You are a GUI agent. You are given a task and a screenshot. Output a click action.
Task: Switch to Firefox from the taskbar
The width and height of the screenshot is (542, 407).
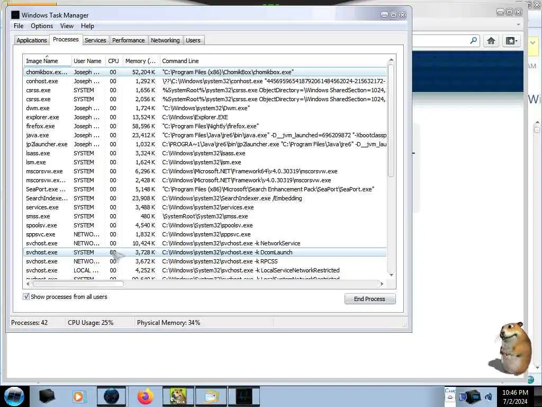(145, 396)
